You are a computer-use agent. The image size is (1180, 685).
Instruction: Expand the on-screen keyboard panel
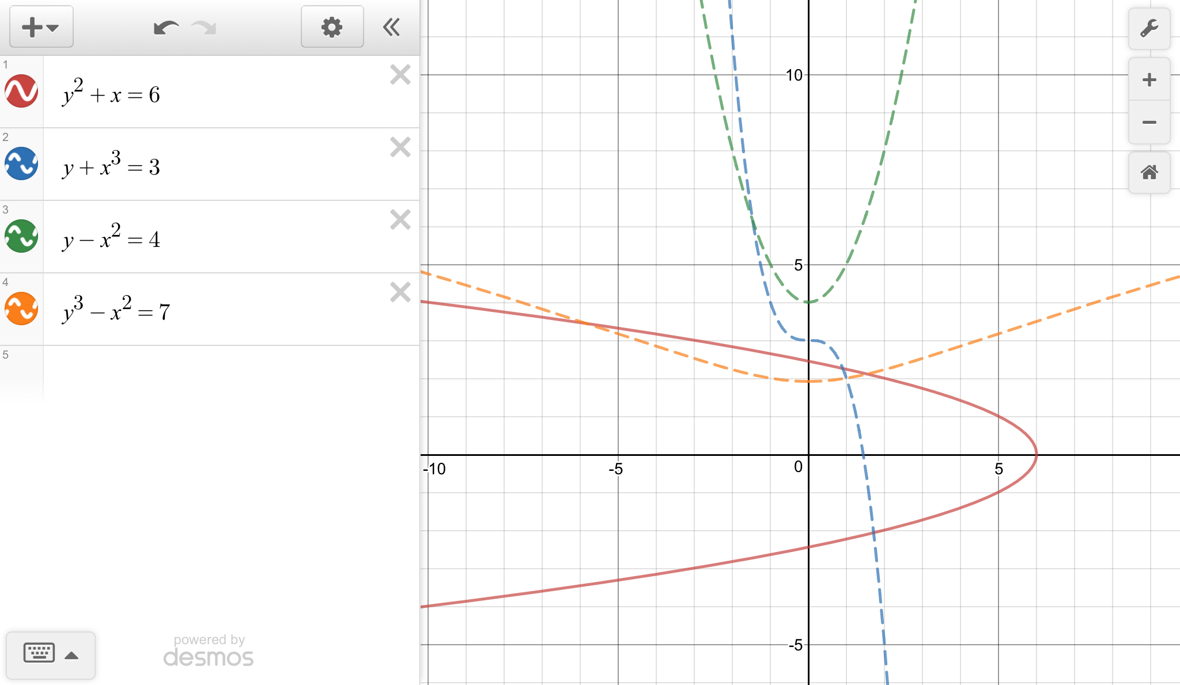click(x=51, y=654)
